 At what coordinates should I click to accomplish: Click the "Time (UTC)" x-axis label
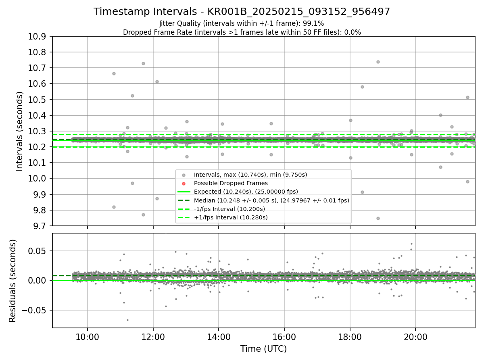point(263,349)
